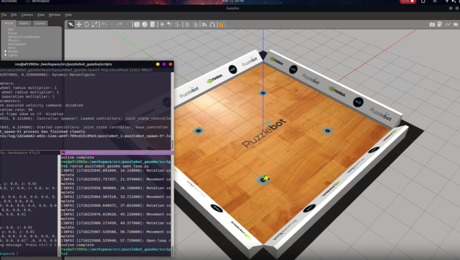Open the orange view angle cube

(x=222, y=24)
